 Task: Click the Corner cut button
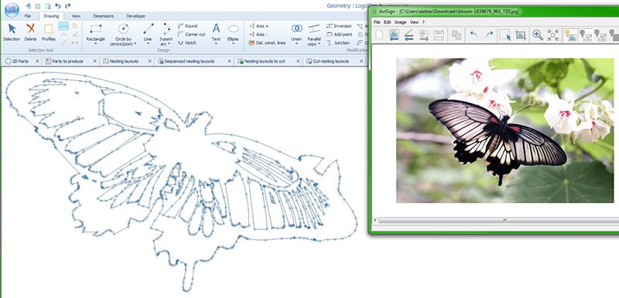191,34
